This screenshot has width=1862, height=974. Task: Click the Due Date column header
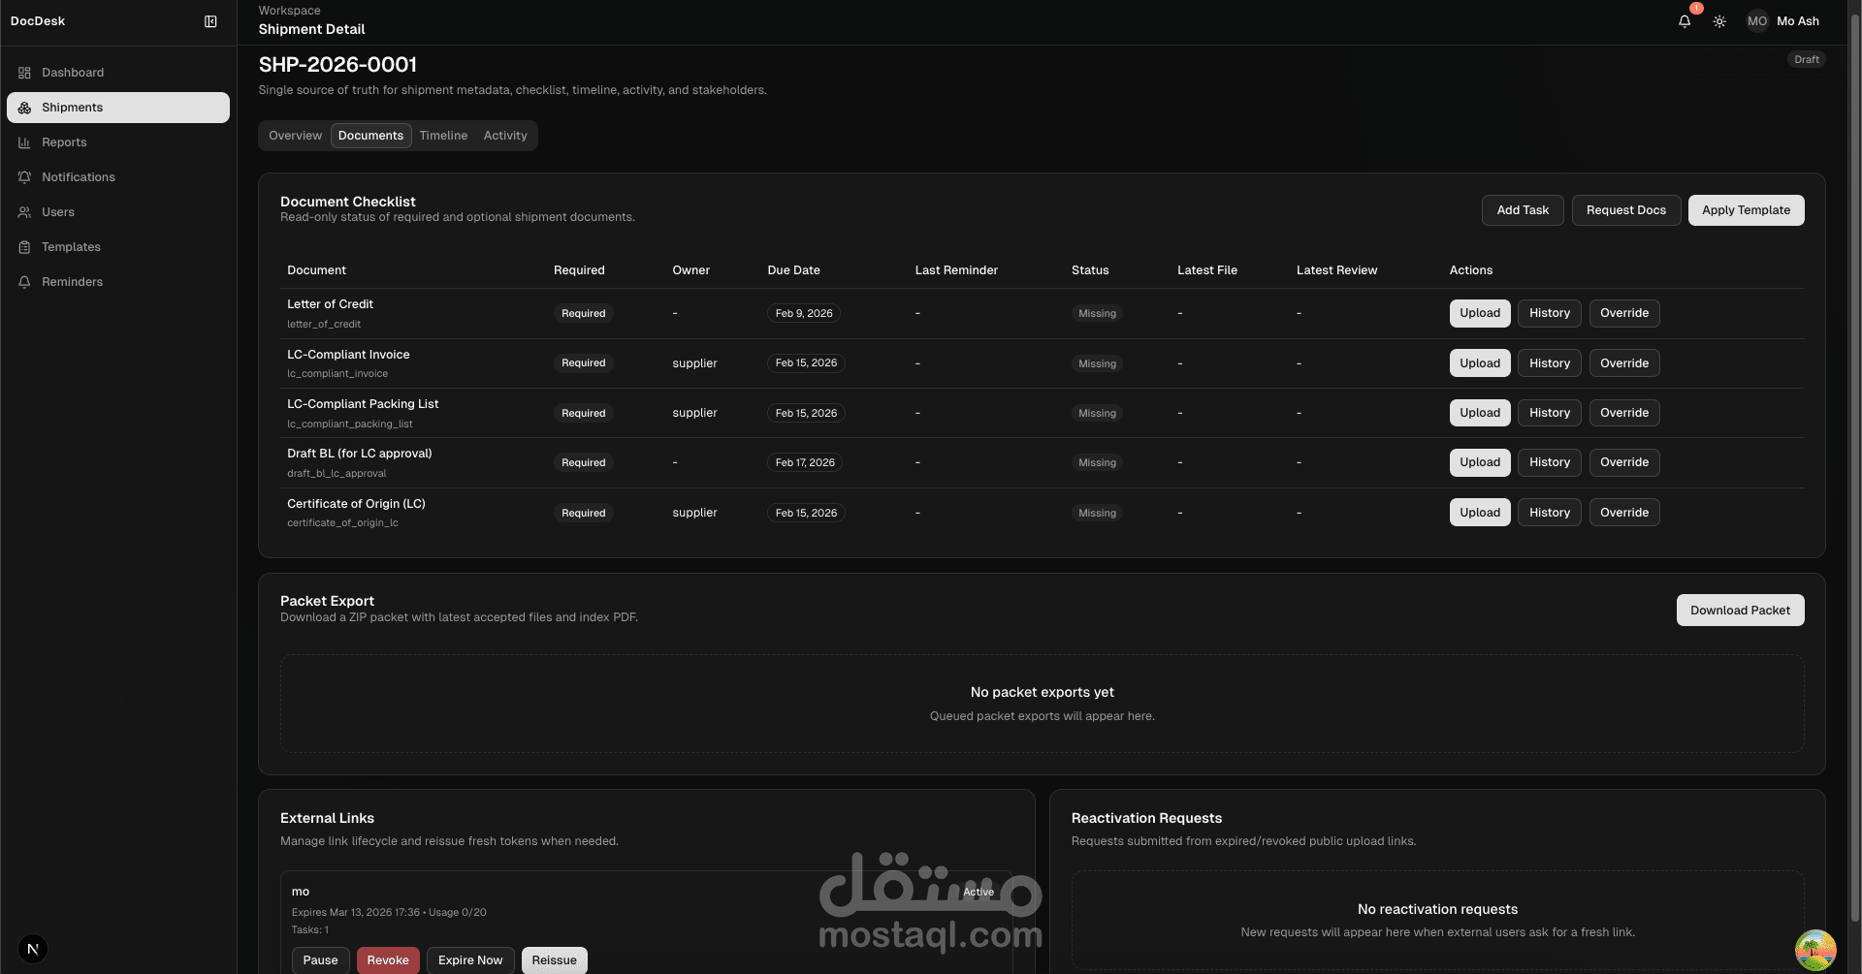tap(793, 270)
